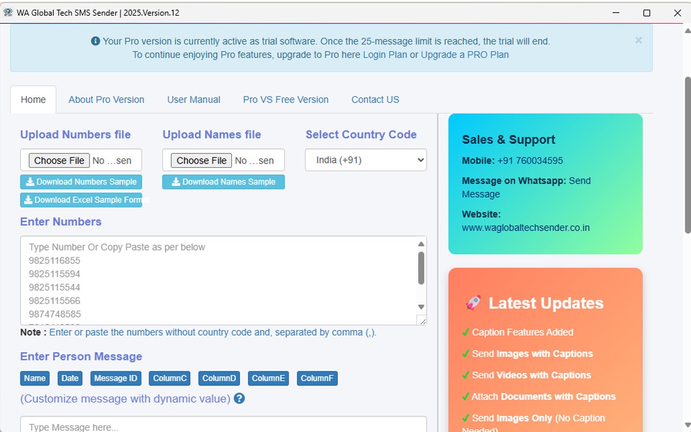The height and width of the screenshot is (432, 691).
Task: Insert the ColumnD dynamic tag
Action: [219, 378]
